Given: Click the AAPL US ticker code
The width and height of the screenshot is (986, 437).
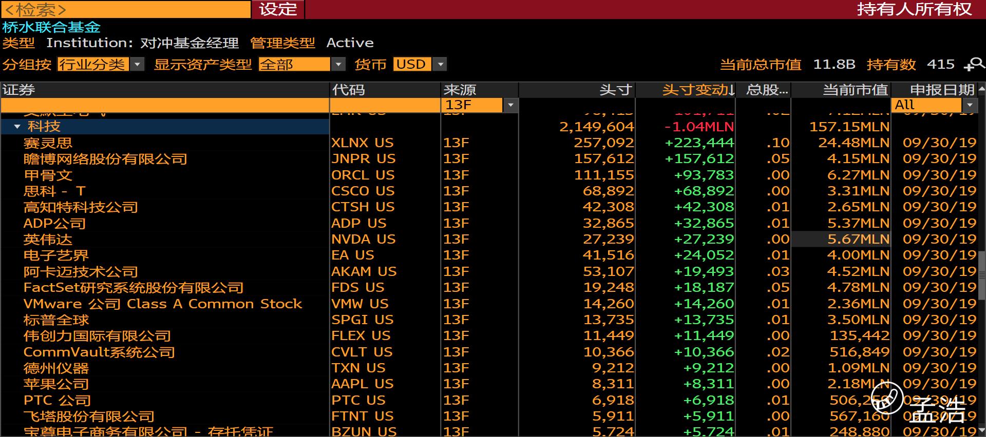Looking at the screenshot, I should coord(363,384).
